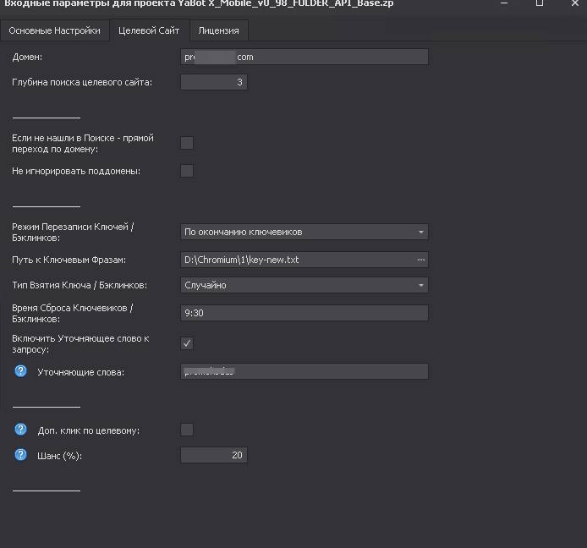Browse for key phrases file with ellipsis button
The width and height of the screenshot is (587, 548).
point(420,260)
